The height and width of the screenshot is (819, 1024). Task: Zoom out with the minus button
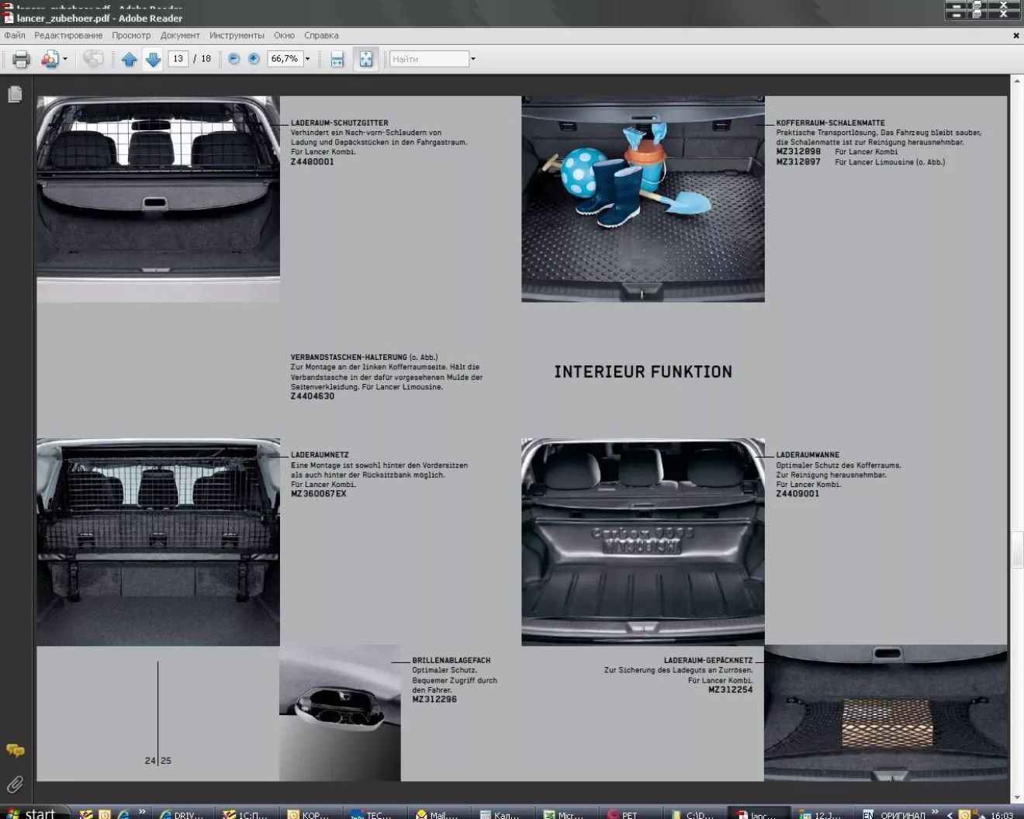[234, 59]
